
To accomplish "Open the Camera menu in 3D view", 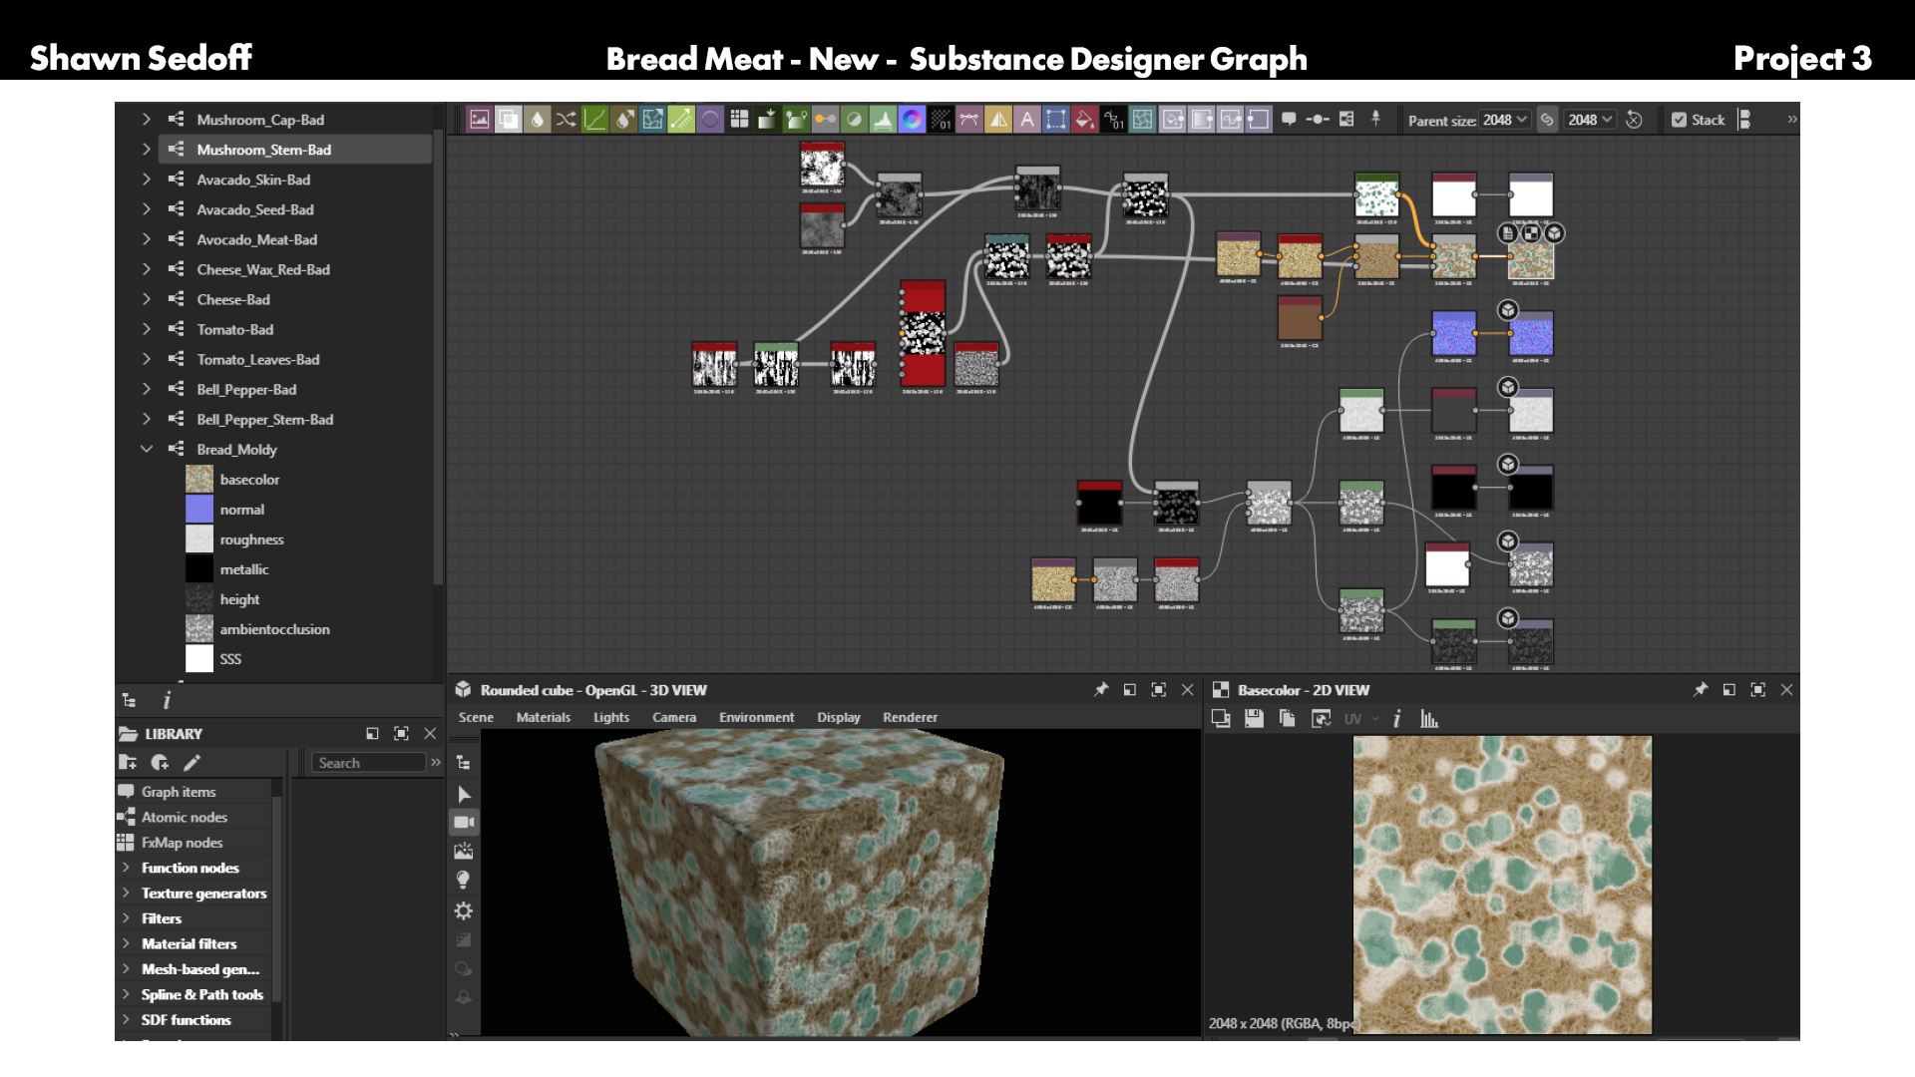I will click(x=674, y=717).
